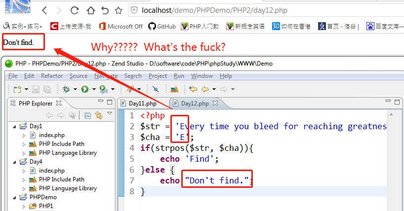Click the Skip All Breakpoints icon

[x=156, y=89]
